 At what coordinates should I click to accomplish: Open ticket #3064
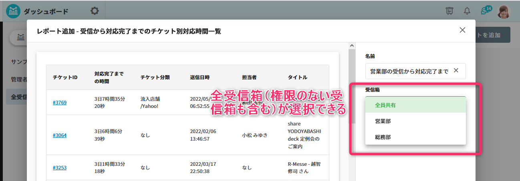coord(59,135)
